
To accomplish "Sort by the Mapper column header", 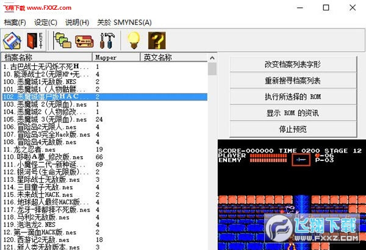I will pos(117,57).
